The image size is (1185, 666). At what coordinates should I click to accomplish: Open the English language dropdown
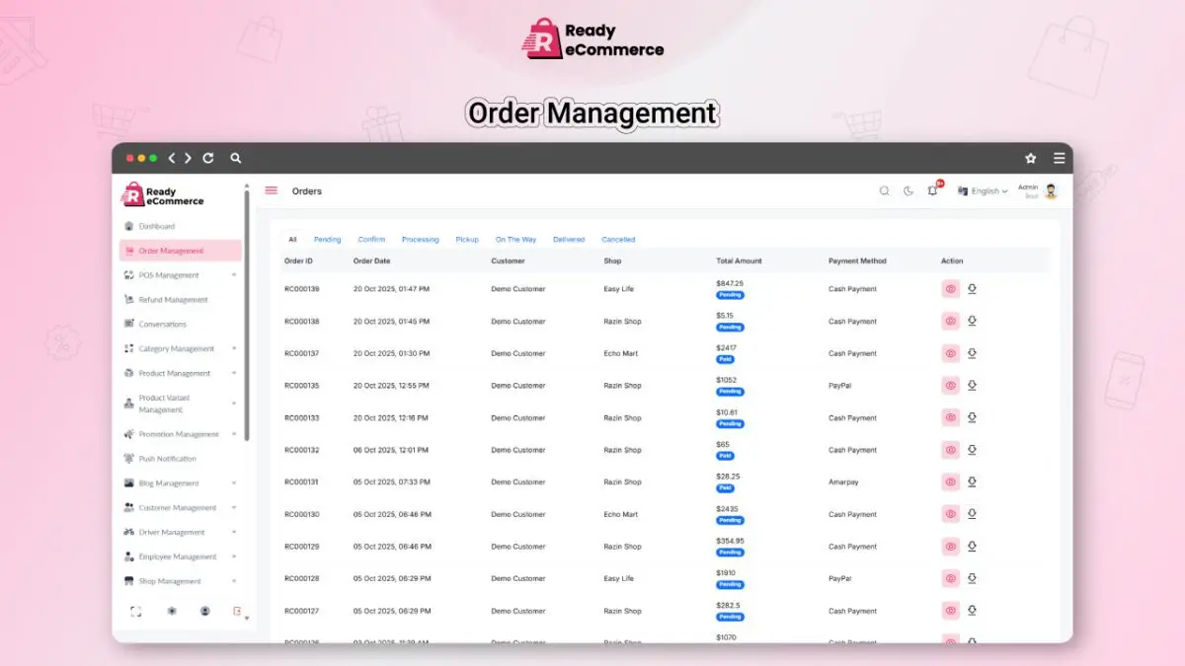[x=983, y=190]
